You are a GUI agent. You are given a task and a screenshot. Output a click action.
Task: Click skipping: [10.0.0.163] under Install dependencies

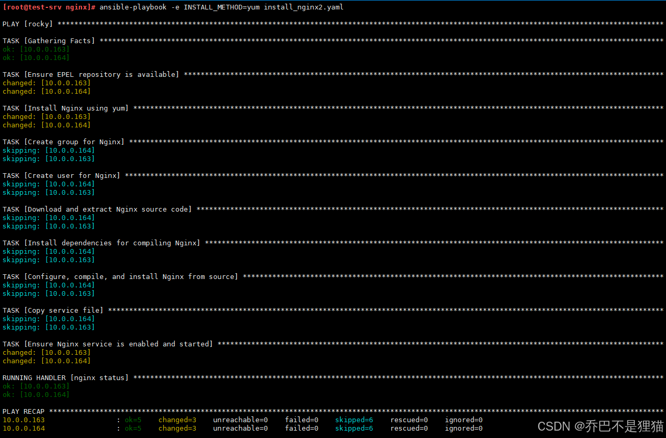coord(48,260)
